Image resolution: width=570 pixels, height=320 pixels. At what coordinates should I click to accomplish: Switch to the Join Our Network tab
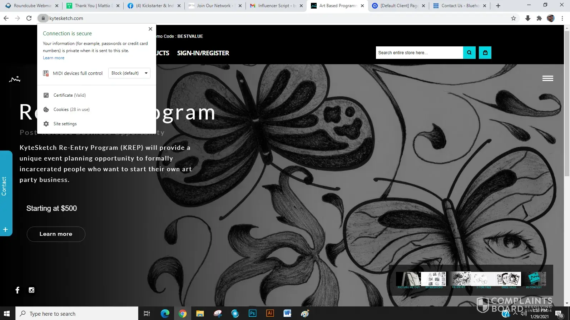pos(215,6)
